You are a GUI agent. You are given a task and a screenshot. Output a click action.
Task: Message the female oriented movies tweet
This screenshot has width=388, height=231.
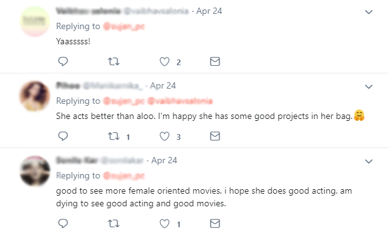(215, 223)
